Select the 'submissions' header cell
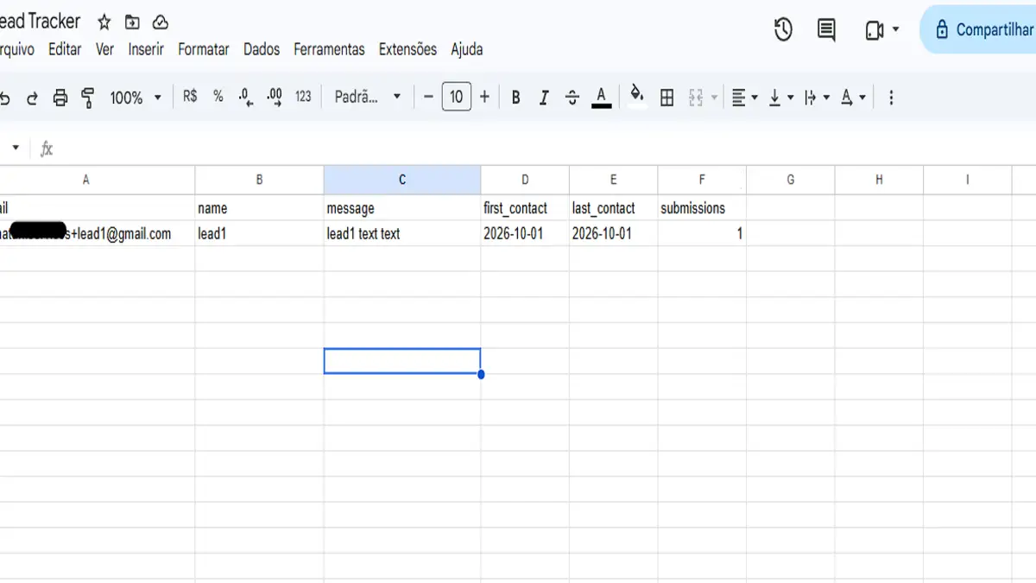 click(702, 208)
